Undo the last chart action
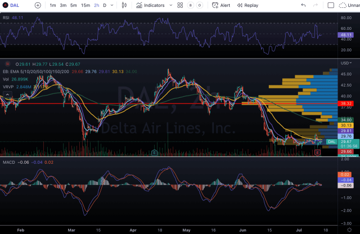 tap(303, 5)
